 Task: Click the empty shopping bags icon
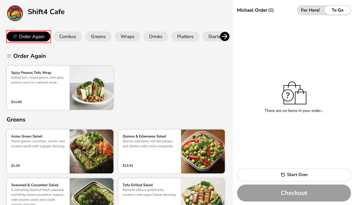pyautogui.click(x=294, y=93)
